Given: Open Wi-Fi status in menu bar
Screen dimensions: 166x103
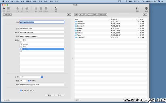Looking at the screenshot, I should [x=126, y=1].
